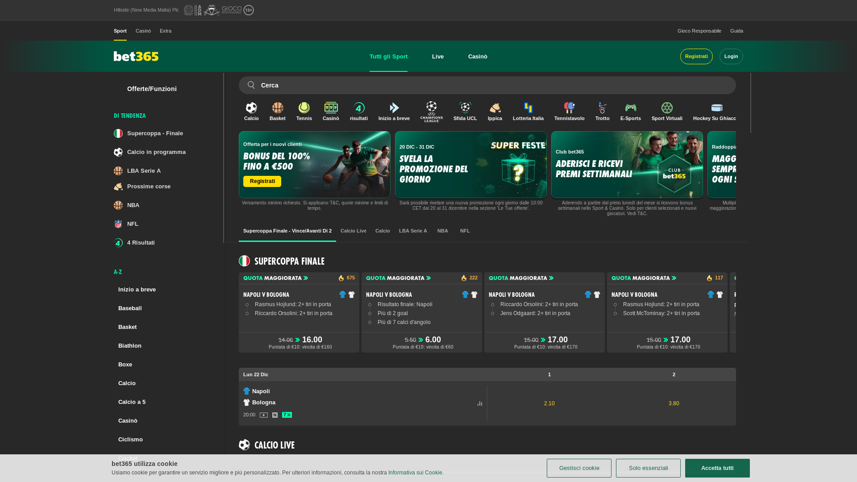The width and height of the screenshot is (857, 482).
Task: Choose Solo essenziali cookies
Action: pos(648,468)
